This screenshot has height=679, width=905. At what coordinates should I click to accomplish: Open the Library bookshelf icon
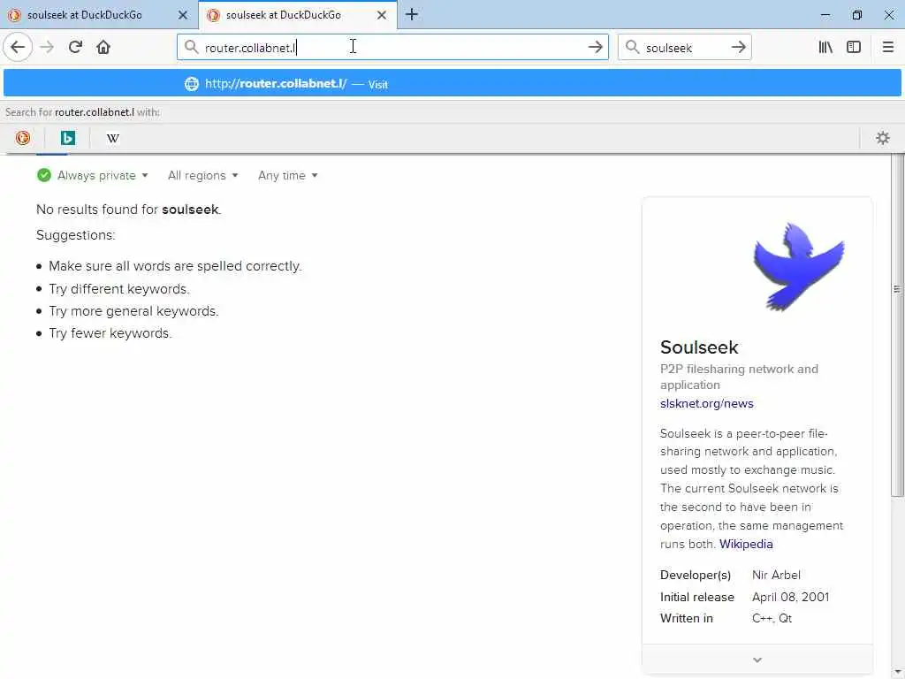[x=825, y=47]
